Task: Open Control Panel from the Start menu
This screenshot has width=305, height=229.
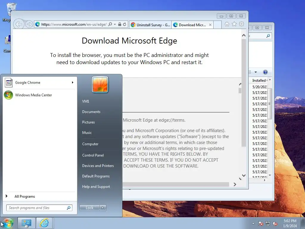Action: (93, 155)
